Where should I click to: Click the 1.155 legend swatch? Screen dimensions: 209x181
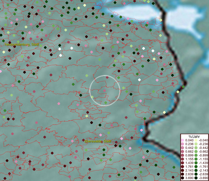[x=183, y=159]
